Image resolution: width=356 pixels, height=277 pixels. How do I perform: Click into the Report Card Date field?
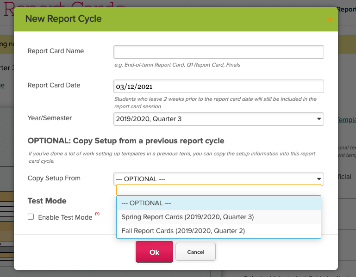tap(219, 86)
